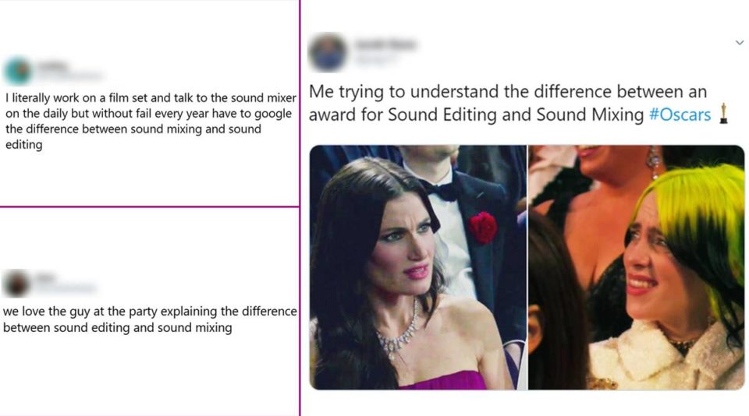
Task: Click the horizontal purple divider between left tweets
Action: (x=149, y=206)
